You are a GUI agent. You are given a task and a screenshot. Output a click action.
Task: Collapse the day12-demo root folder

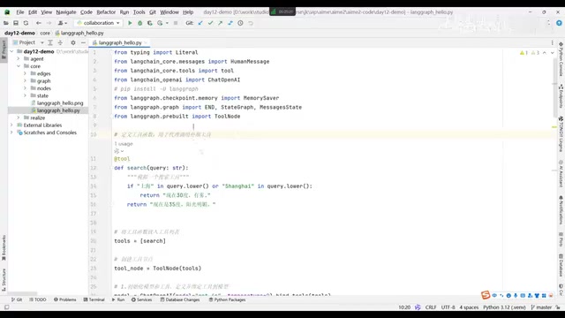coord(11,51)
